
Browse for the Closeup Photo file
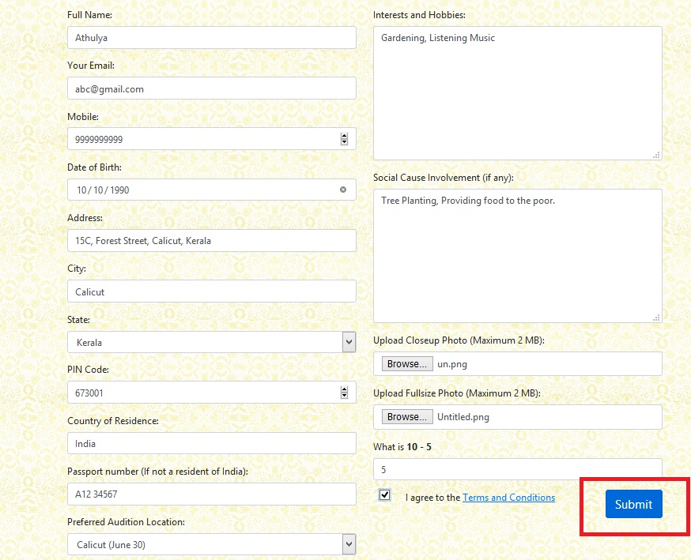click(x=407, y=364)
